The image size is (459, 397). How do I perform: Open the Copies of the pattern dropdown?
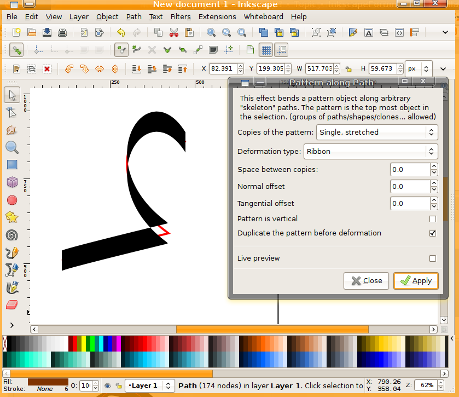click(376, 132)
